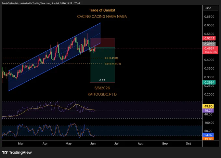This screenshot has width=221, height=158.
Task: Click the 100.00 stochastic scale label
Action: coord(209,123)
